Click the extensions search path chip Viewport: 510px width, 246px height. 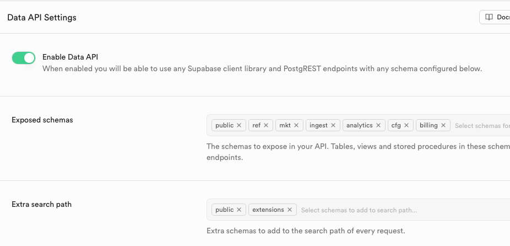point(268,210)
